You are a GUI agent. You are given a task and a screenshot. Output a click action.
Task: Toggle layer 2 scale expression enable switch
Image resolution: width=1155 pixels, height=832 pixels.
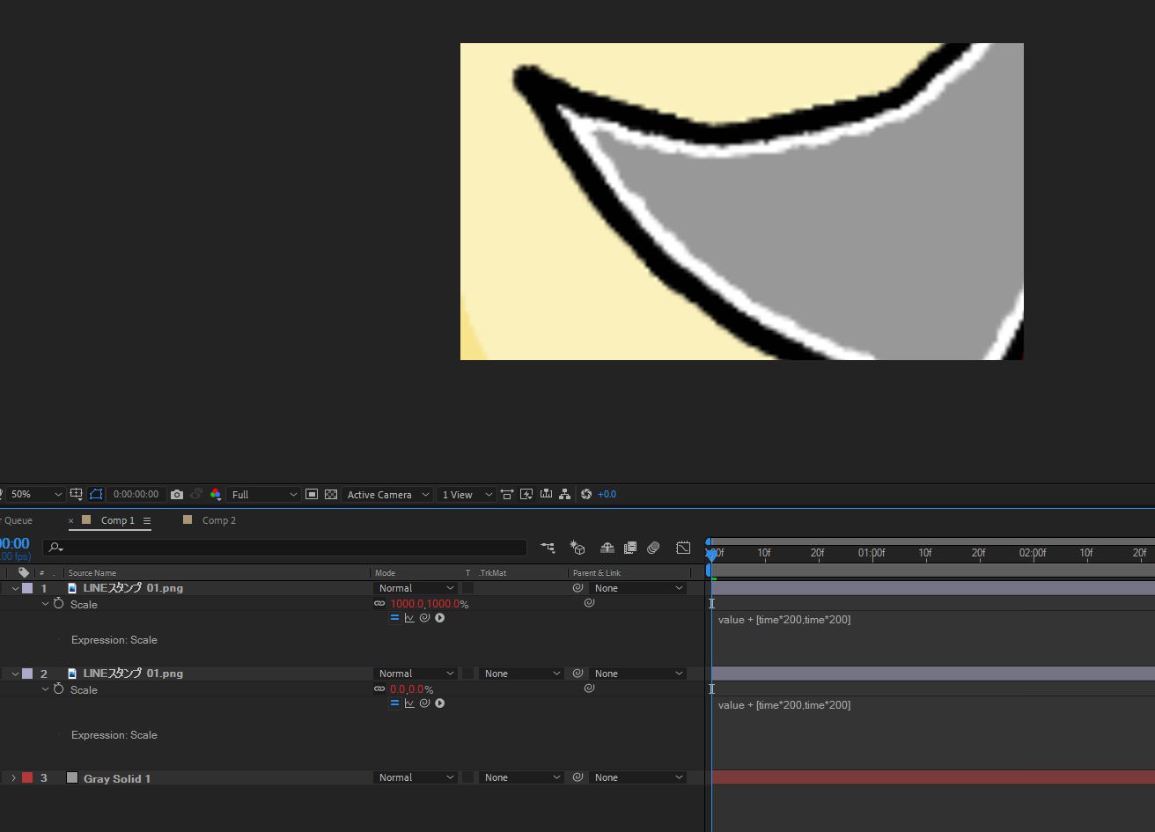click(394, 703)
